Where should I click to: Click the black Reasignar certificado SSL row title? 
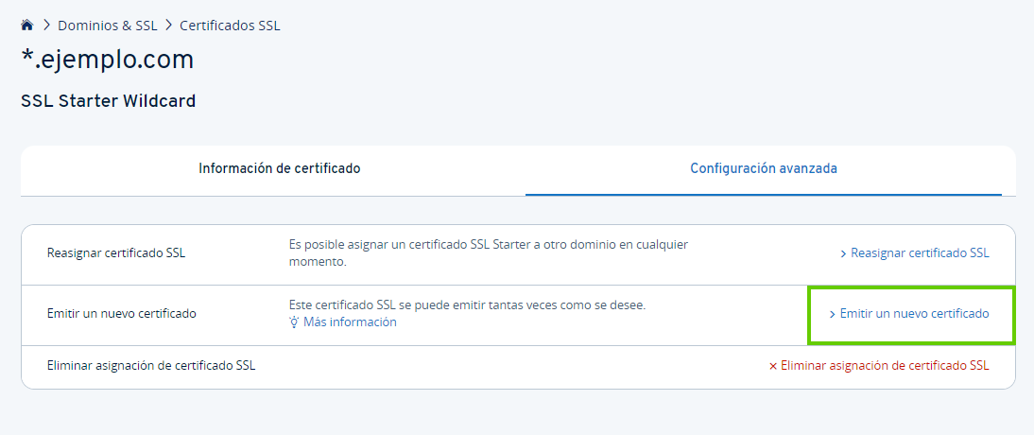click(x=116, y=253)
